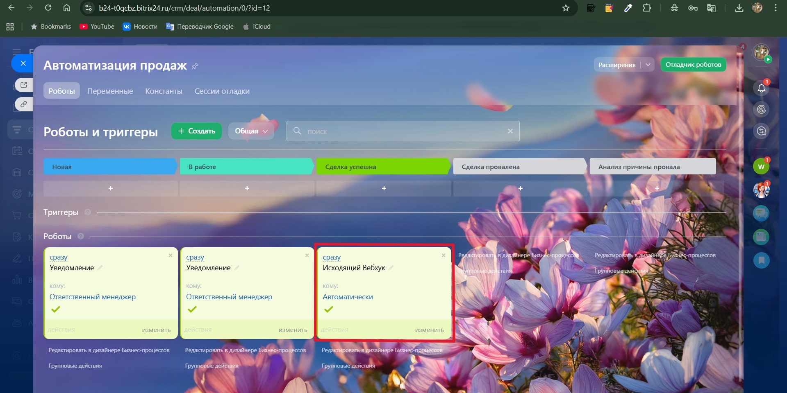Bookmark this page with star icon

[x=566, y=8]
